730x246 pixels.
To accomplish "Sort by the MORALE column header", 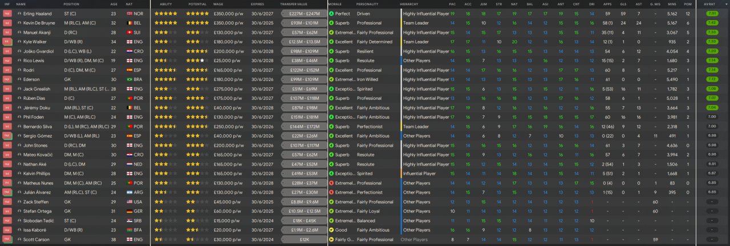I will (x=335, y=4).
